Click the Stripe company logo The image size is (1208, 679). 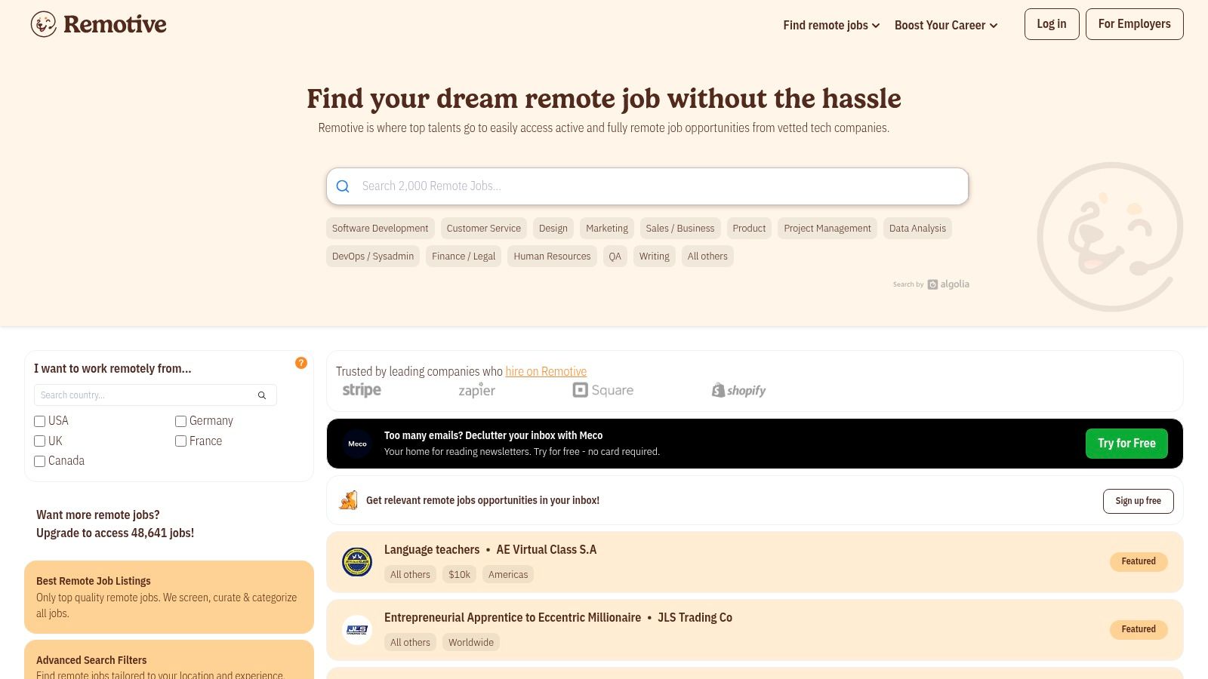[362, 390]
